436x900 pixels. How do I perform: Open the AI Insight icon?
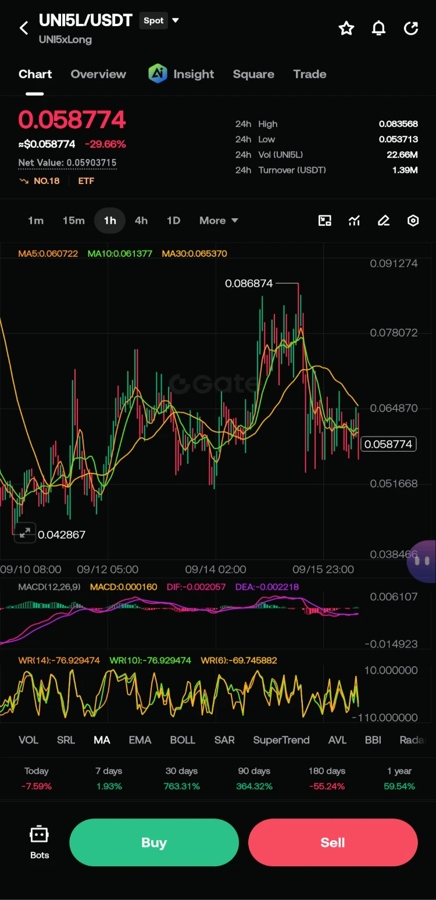pyautogui.click(x=158, y=74)
